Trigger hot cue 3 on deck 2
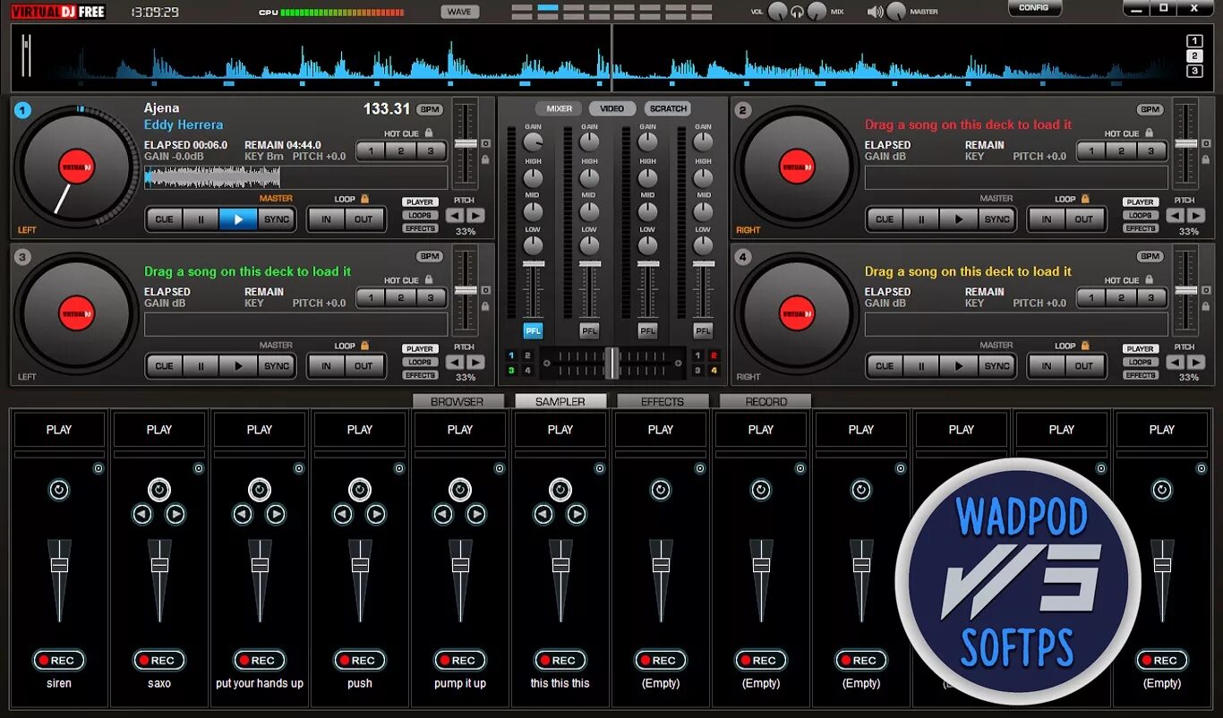The height and width of the screenshot is (718, 1223). (x=1150, y=151)
